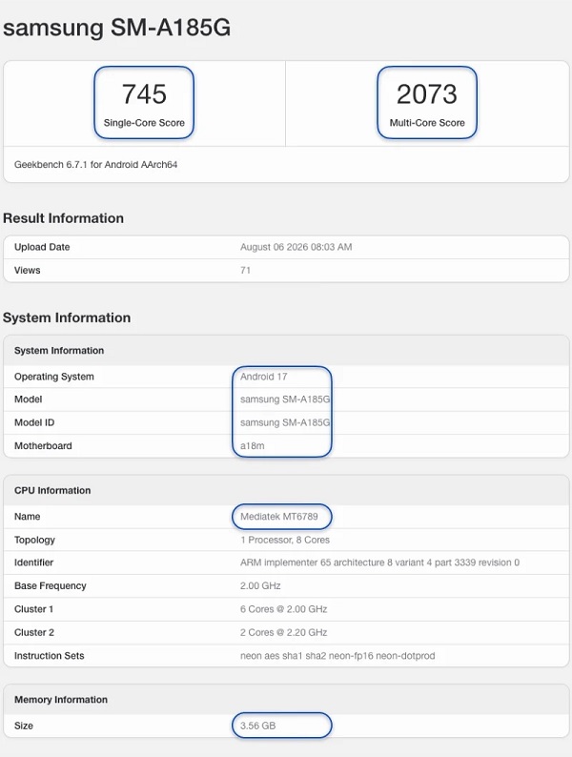The width and height of the screenshot is (572, 757).
Task: Select the August 06 2026 08:03 AM value
Action: (x=296, y=247)
